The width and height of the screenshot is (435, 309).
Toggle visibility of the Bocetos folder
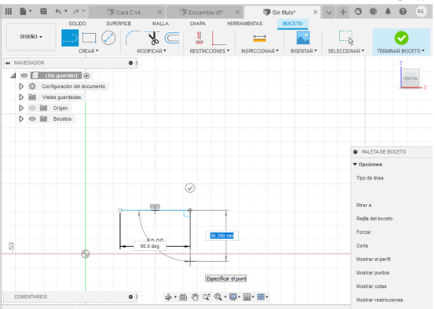click(32, 118)
